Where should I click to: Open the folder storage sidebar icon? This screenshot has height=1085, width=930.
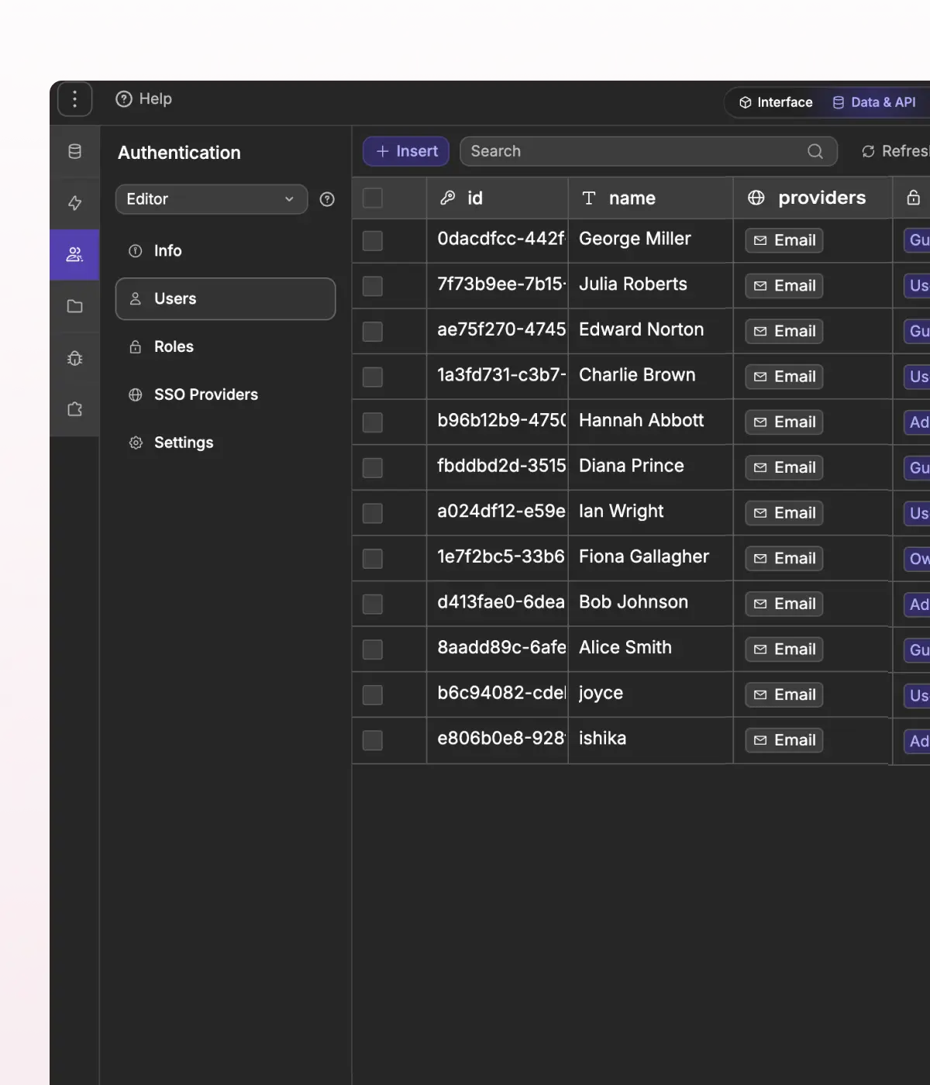(74, 306)
